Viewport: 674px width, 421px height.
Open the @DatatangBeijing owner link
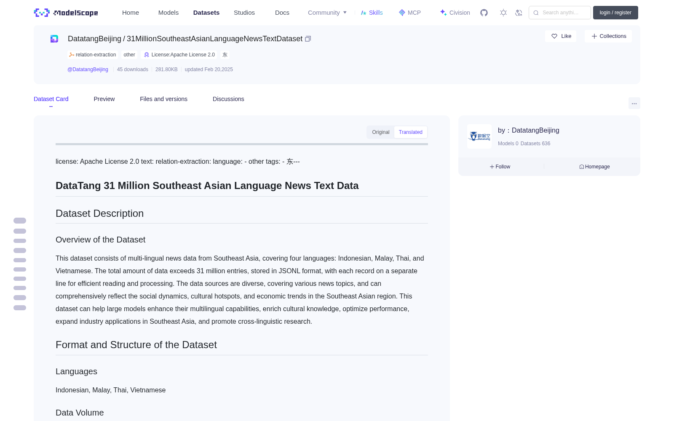click(x=88, y=69)
